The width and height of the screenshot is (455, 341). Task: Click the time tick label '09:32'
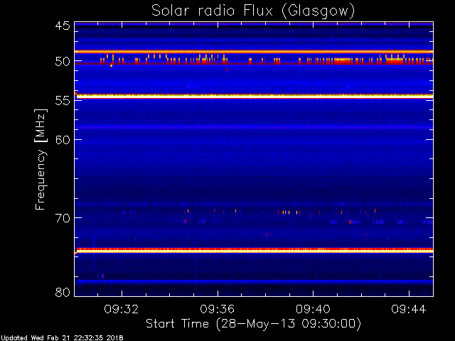122,309
